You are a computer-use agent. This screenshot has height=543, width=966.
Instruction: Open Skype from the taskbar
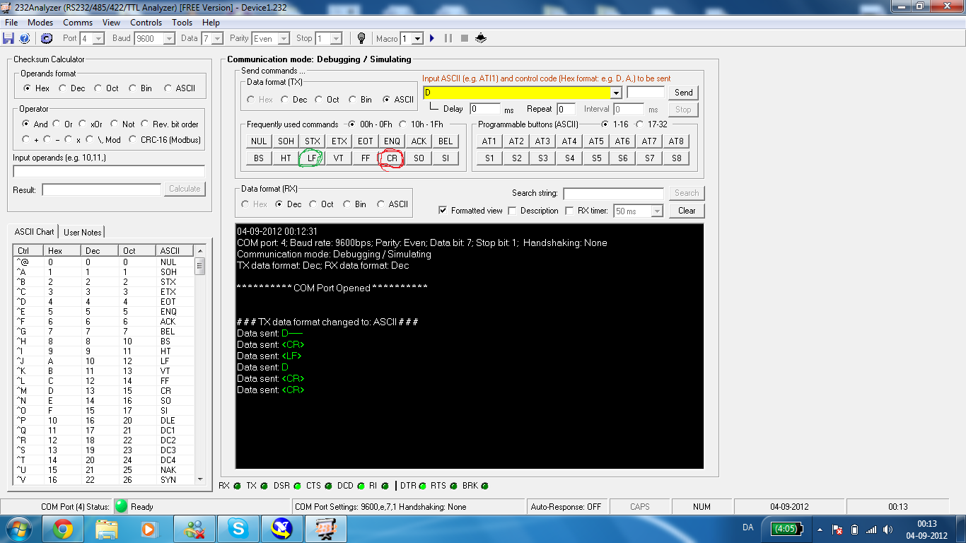(238, 529)
